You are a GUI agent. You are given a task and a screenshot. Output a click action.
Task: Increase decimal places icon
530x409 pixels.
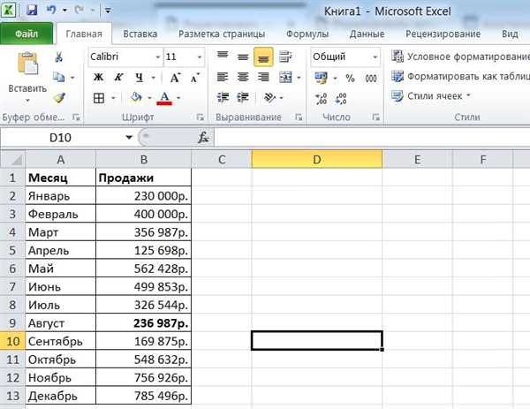click(x=322, y=99)
